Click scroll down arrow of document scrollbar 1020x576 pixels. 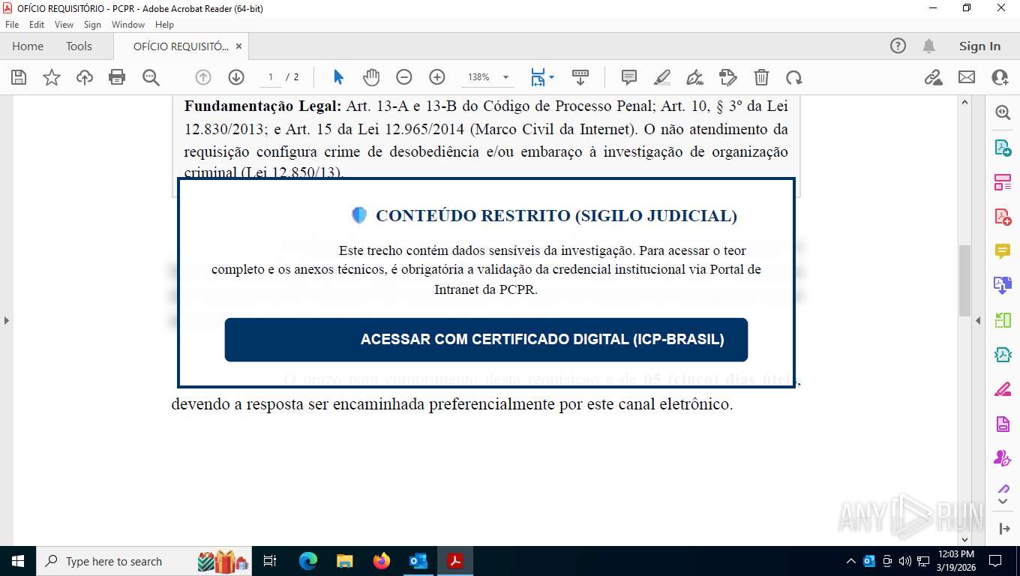pyautogui.click(x=965, y=539)
